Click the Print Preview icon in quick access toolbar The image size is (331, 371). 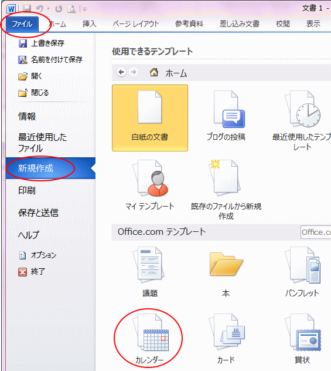tap(71, 9)
